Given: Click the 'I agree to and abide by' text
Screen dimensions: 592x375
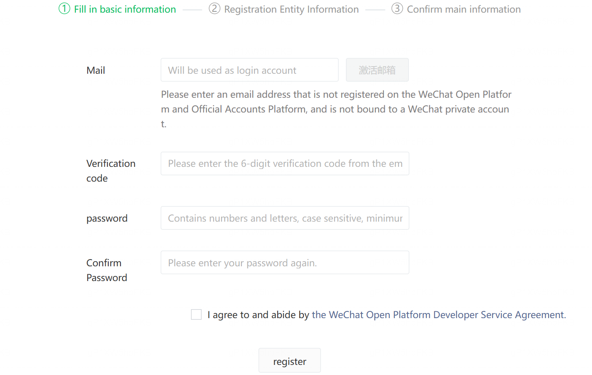Looking at the screenshot, I should (x=258, y=315).
